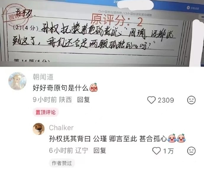
Task: Tap the 2309 like count
Action: 166,100
